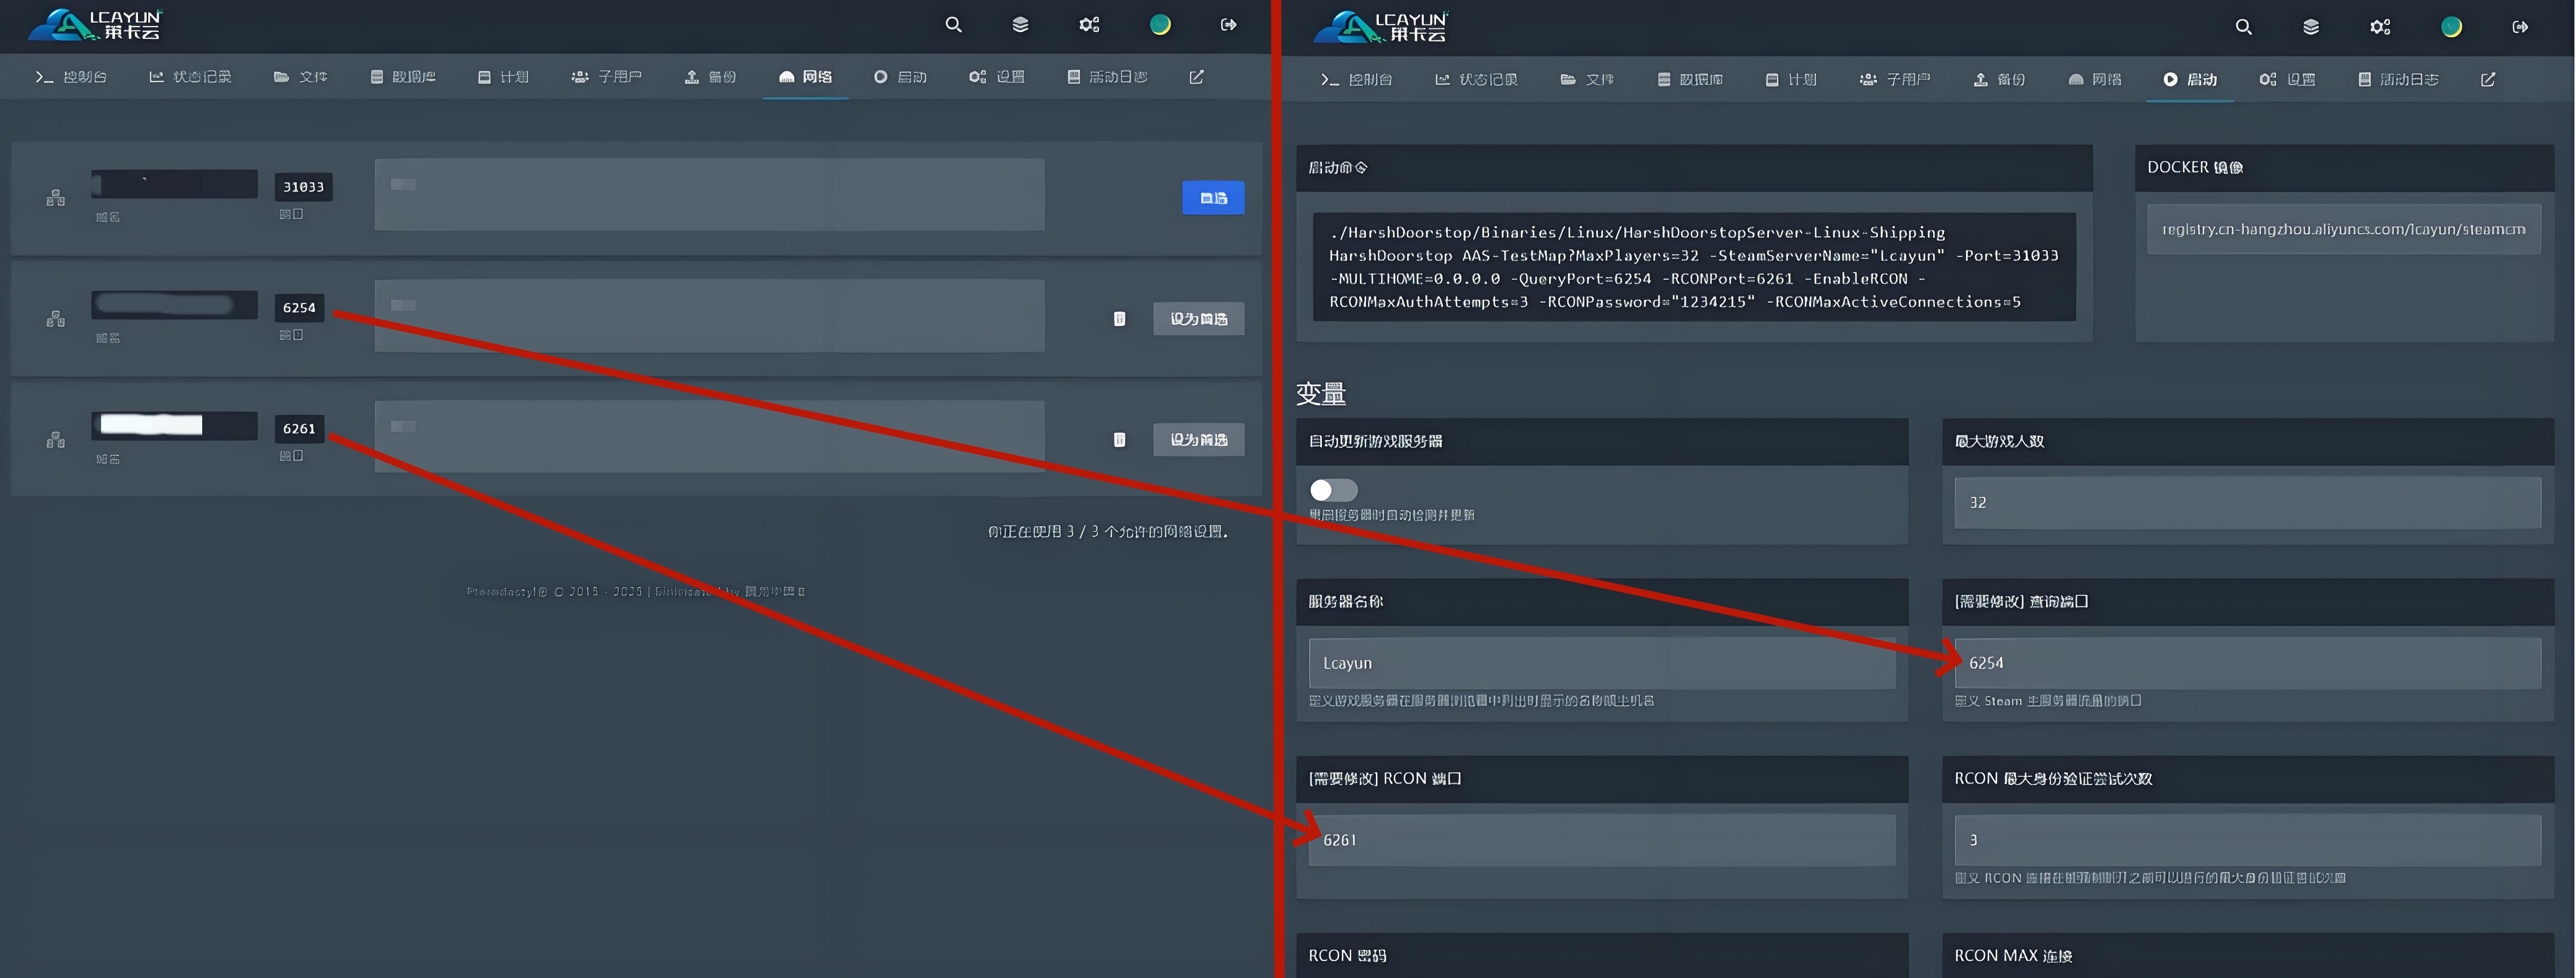Image resolution: width=2576 pixels, height=978 pixels.
Task: Click port label 6261 in allocation list
Action: [299, 429]
